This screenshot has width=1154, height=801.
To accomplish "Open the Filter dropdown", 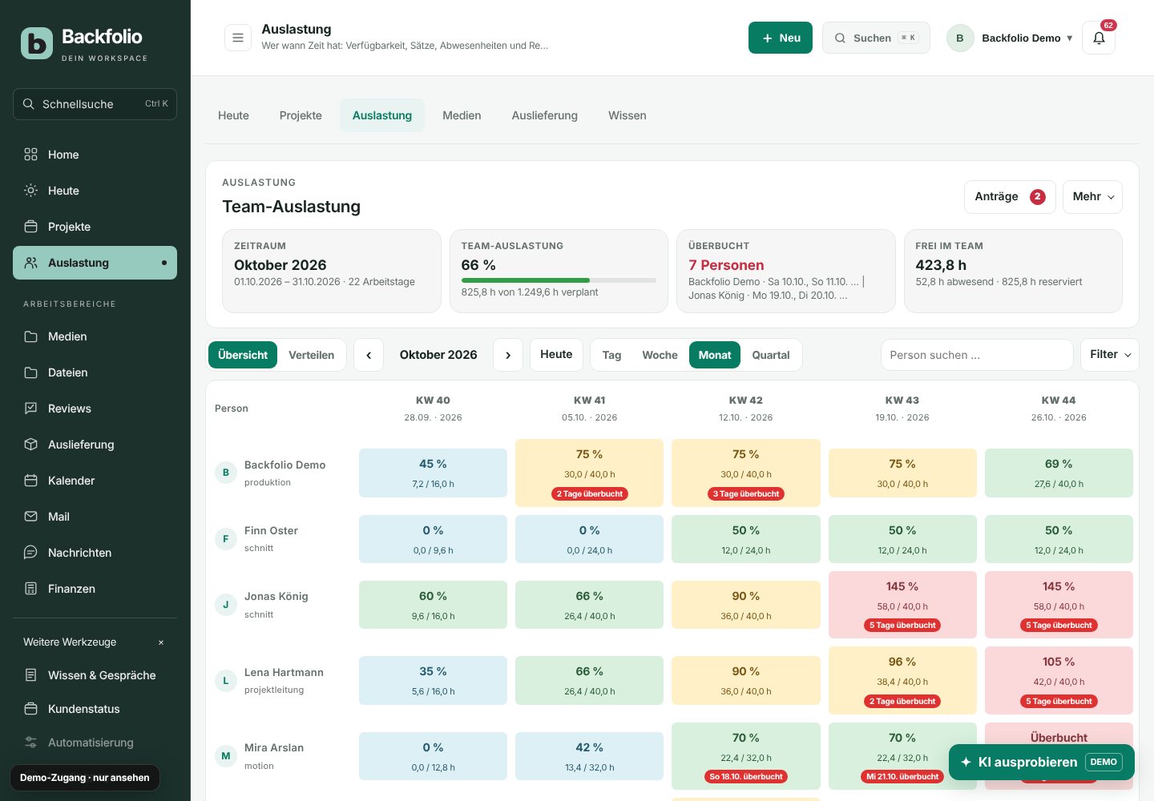I will [x=1110, y=355].
